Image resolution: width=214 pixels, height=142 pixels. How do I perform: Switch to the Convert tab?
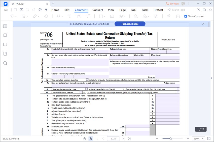pyautogui.click(x=98, y=10)
